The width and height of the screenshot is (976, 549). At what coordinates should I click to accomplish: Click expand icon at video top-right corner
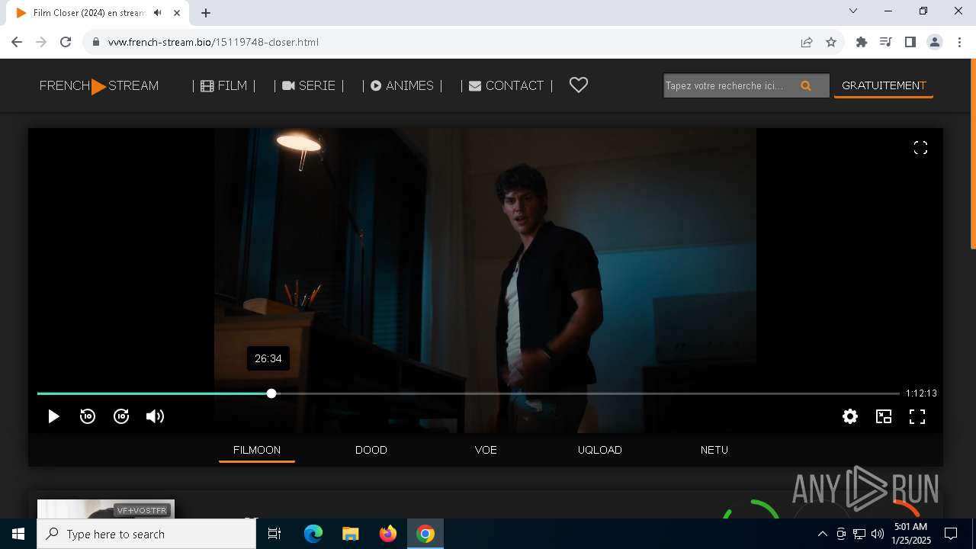pyautogui.click(x=920, y=148)
